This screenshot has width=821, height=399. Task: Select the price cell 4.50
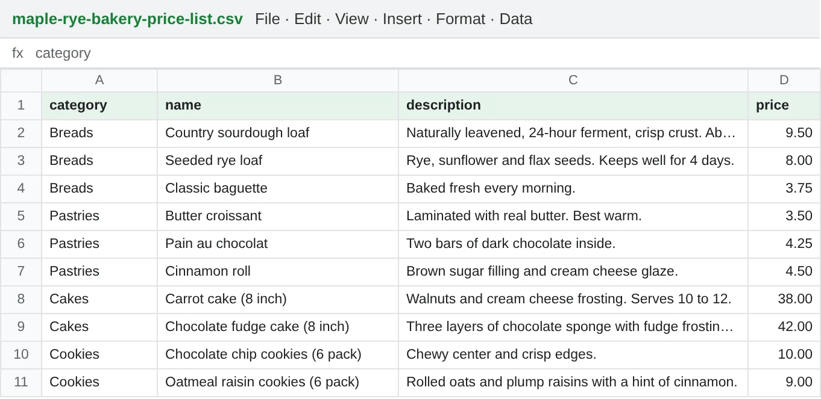point(784,271)
